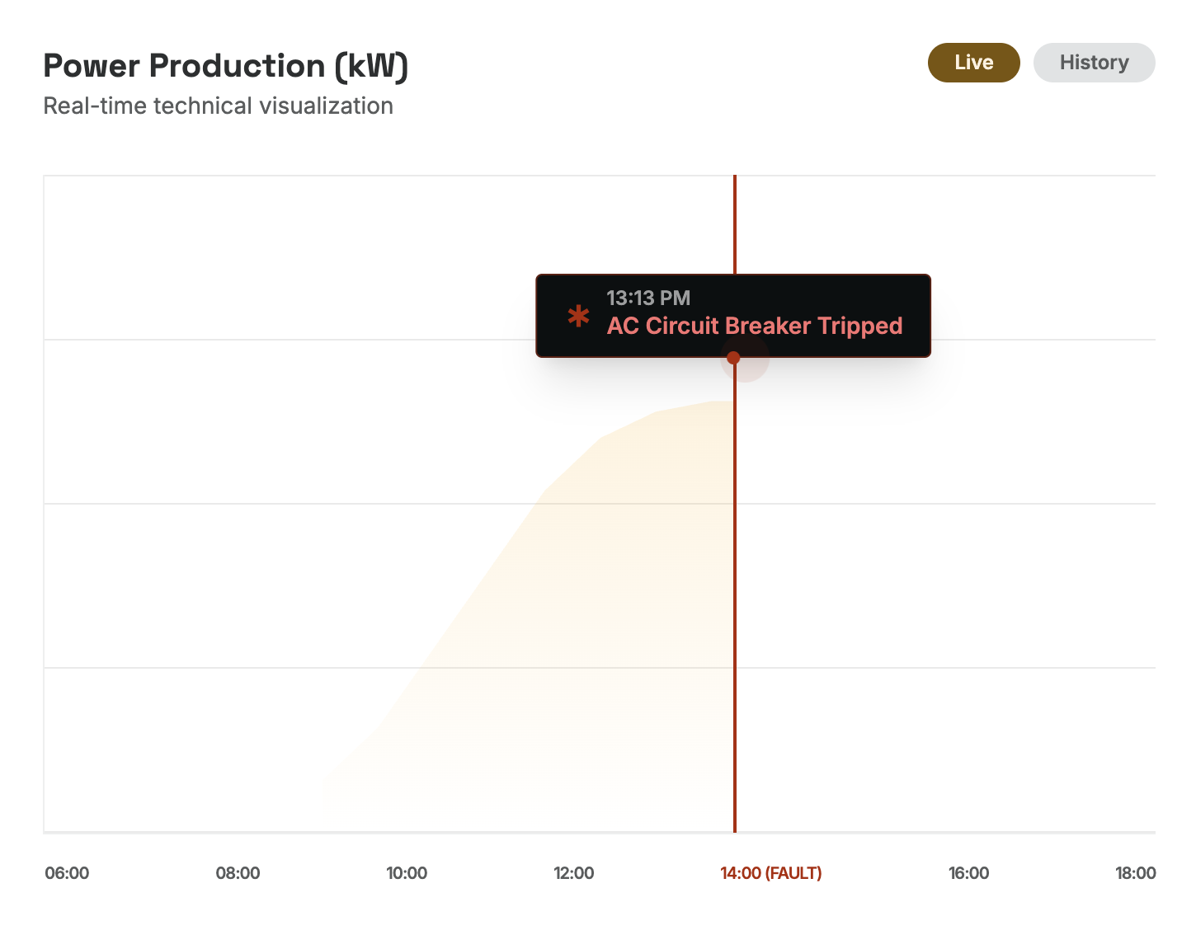Viewport: 1196px width, 935px height.
Task: Click the 10:00 time axis label
Action: pos(407,872)
